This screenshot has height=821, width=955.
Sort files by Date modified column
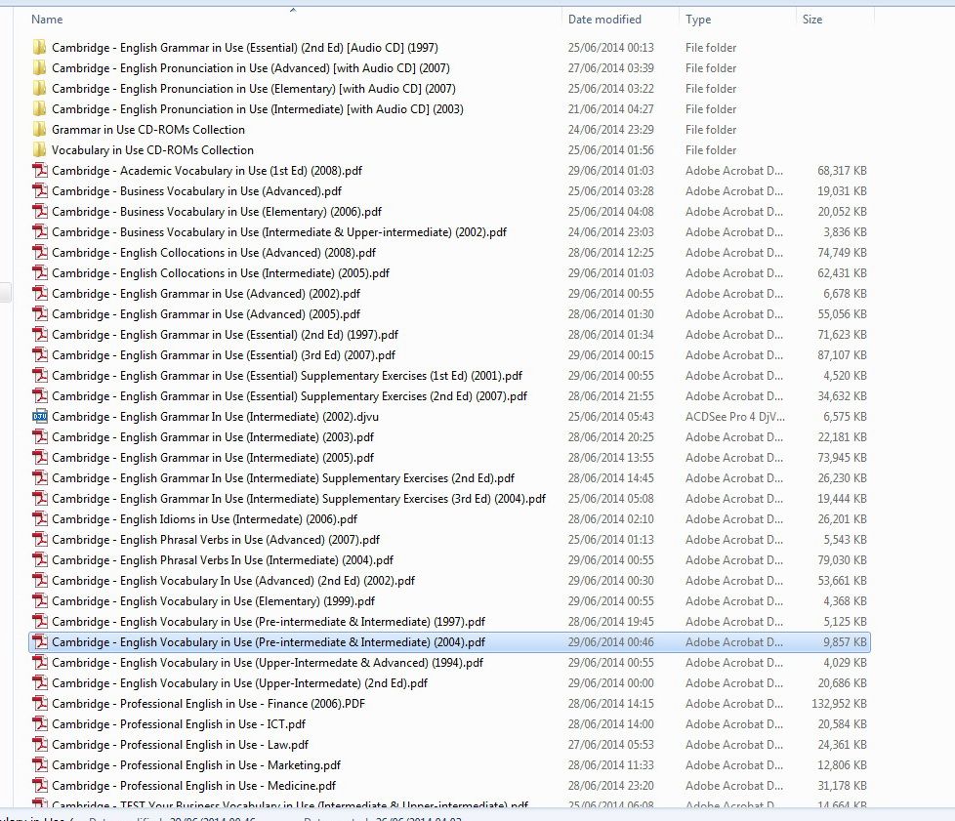click(604, 20)
